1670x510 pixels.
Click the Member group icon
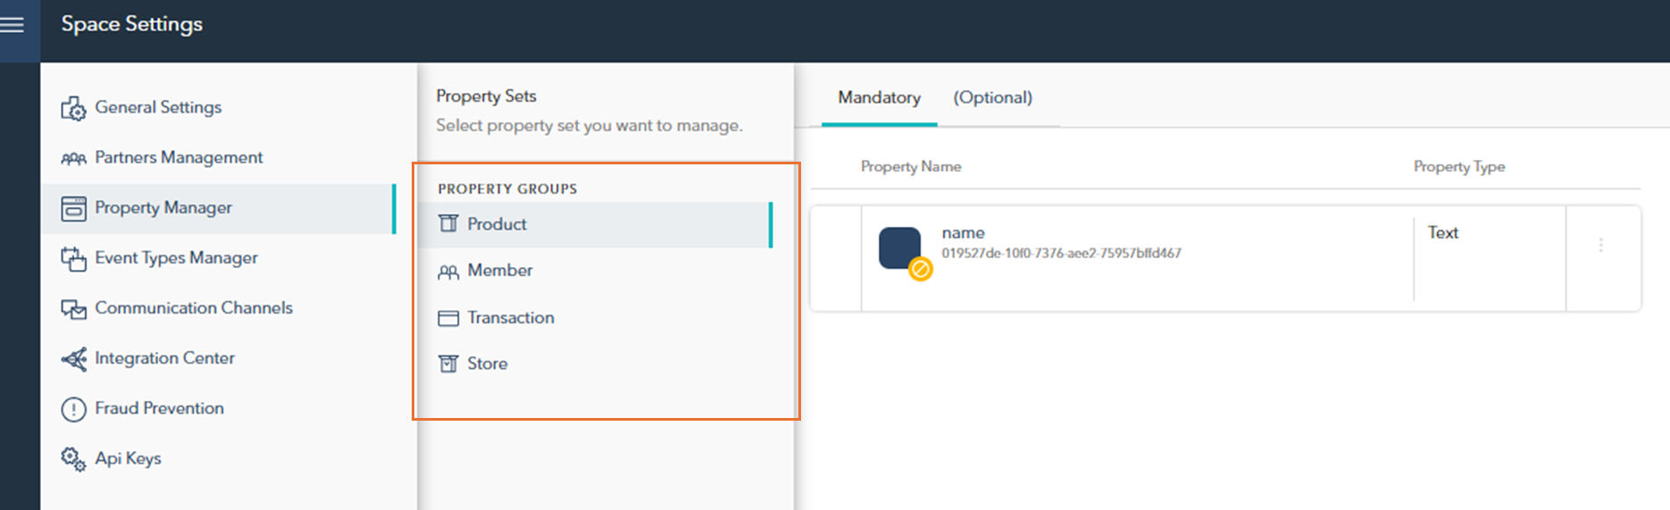[x=448, y=272]
